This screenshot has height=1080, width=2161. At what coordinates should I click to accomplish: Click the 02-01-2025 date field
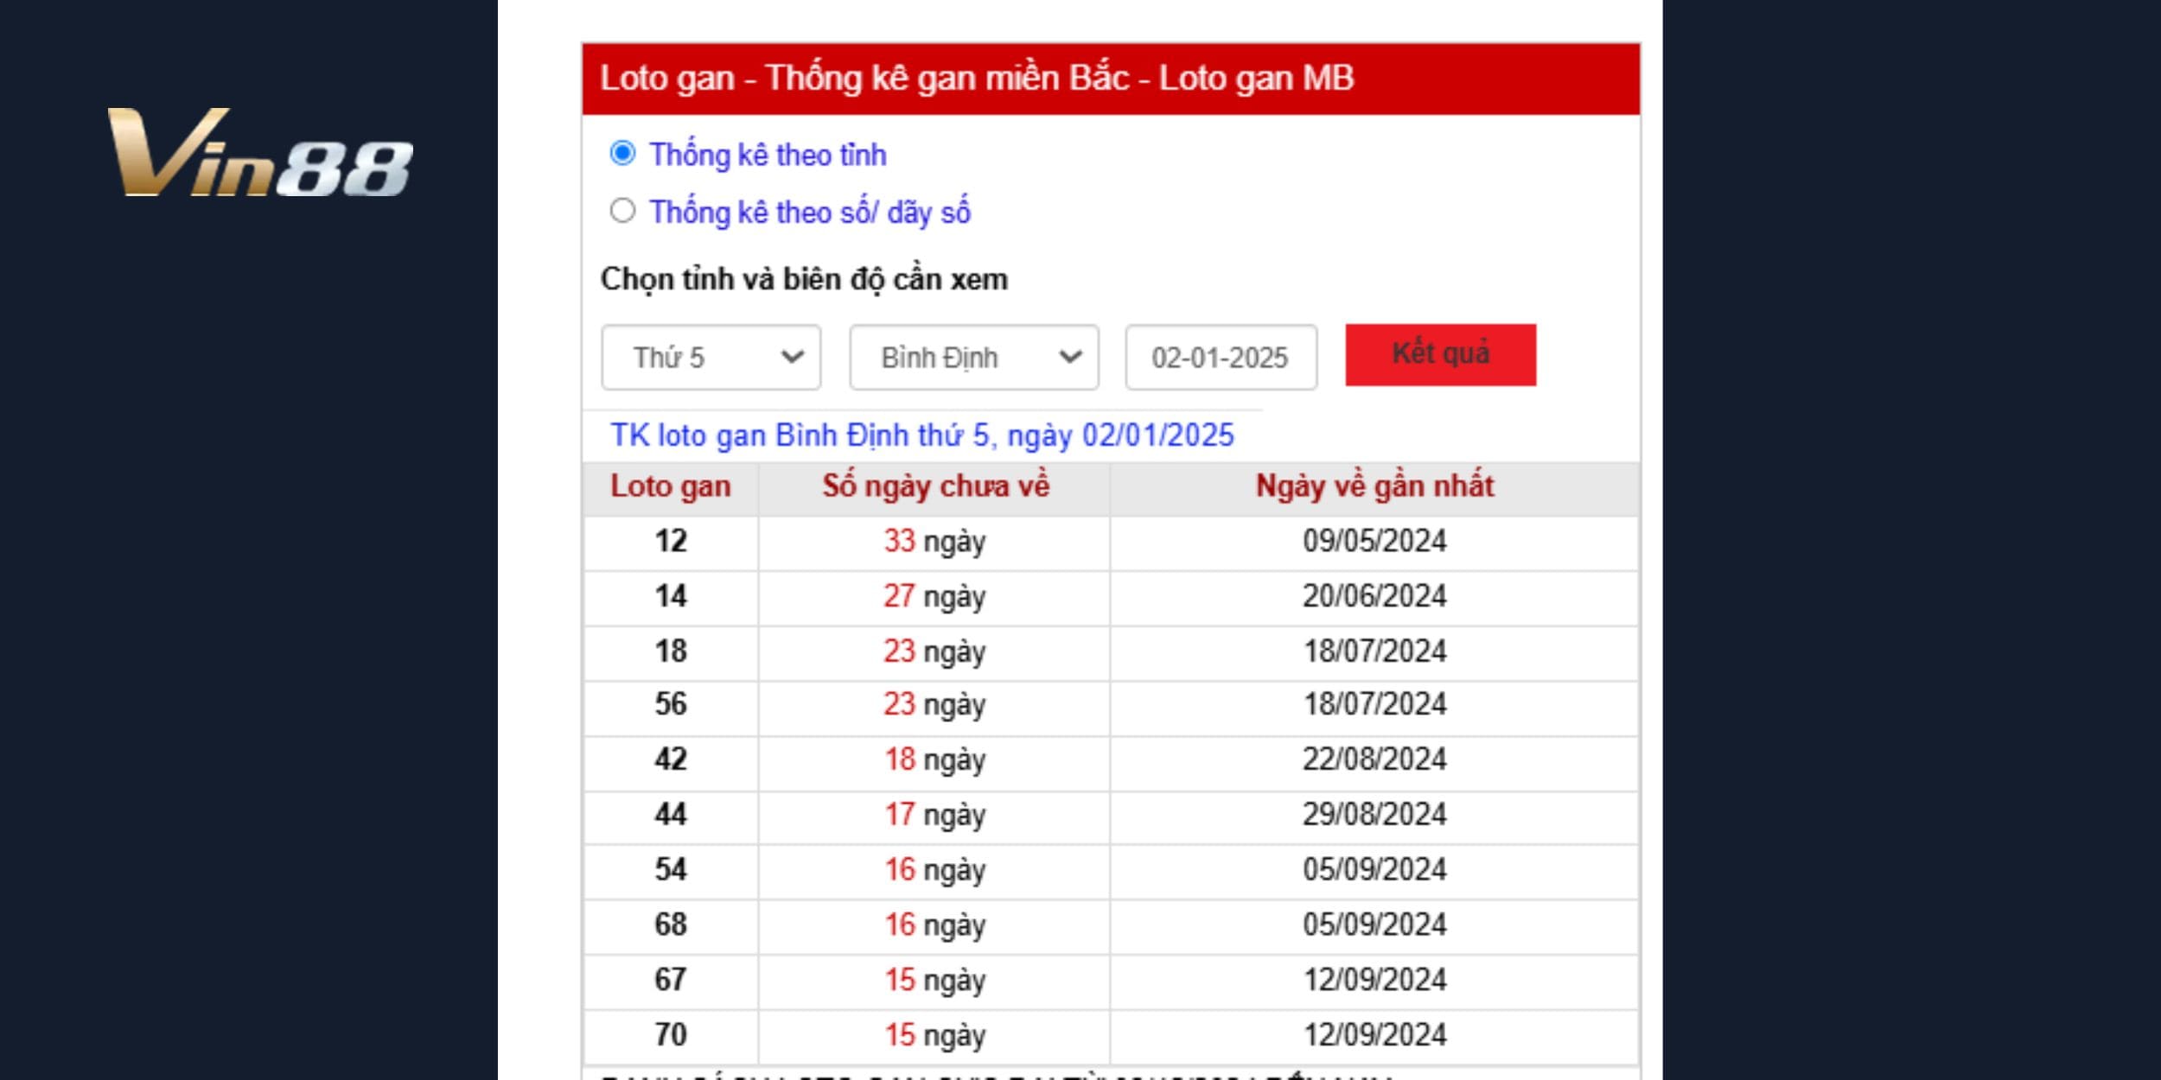tap(1221, 357)
